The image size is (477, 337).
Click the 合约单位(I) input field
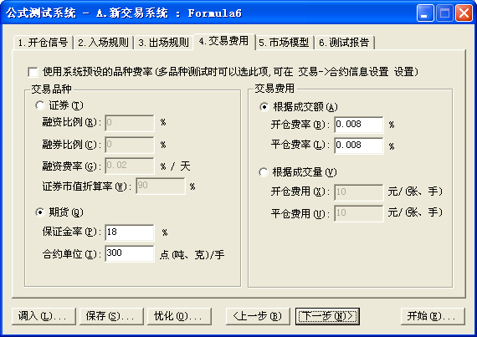pos(129,253)
